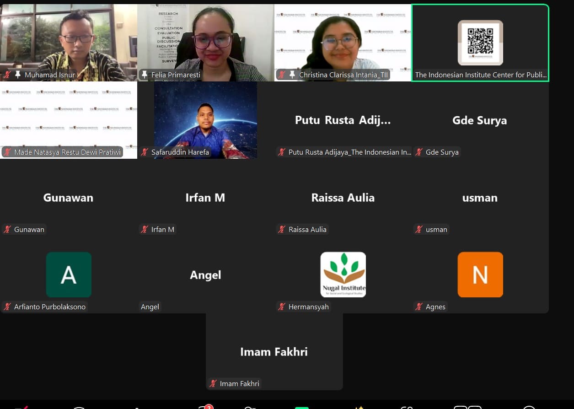Image resolution: width=574 pixels, height=409 pixels.
Task: Click the muted microphone icon on Muhamad Isnur's tile
Action: pos(8,75)
